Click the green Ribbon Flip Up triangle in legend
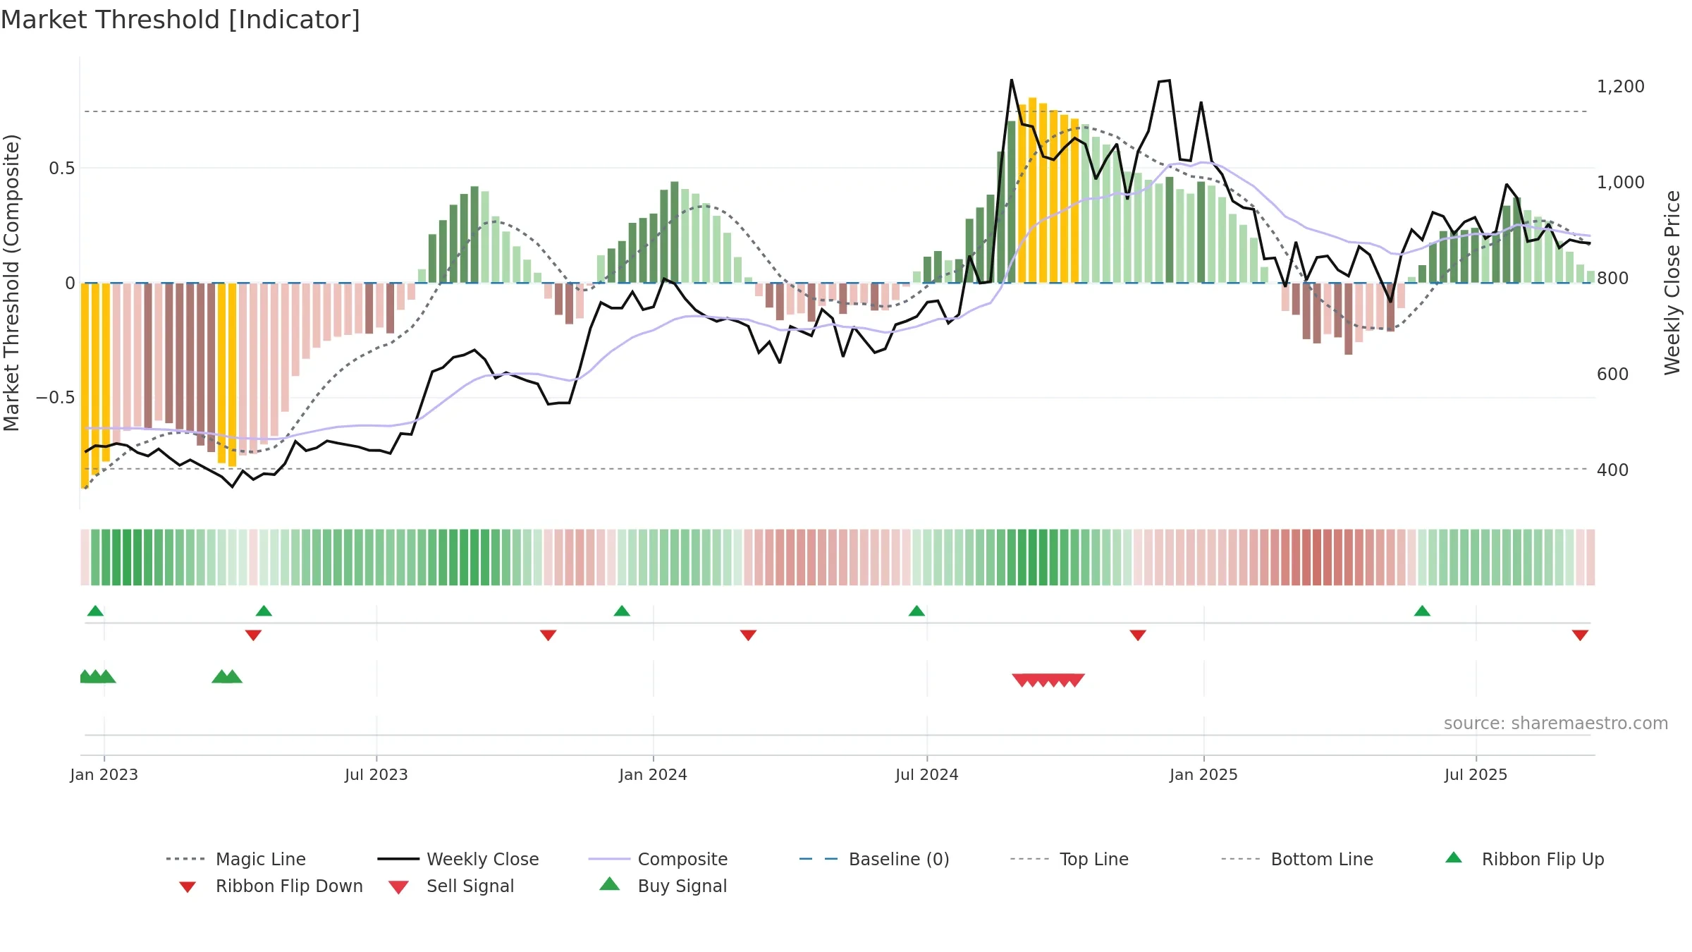1692x952 pixels. tap(1454, 858)
